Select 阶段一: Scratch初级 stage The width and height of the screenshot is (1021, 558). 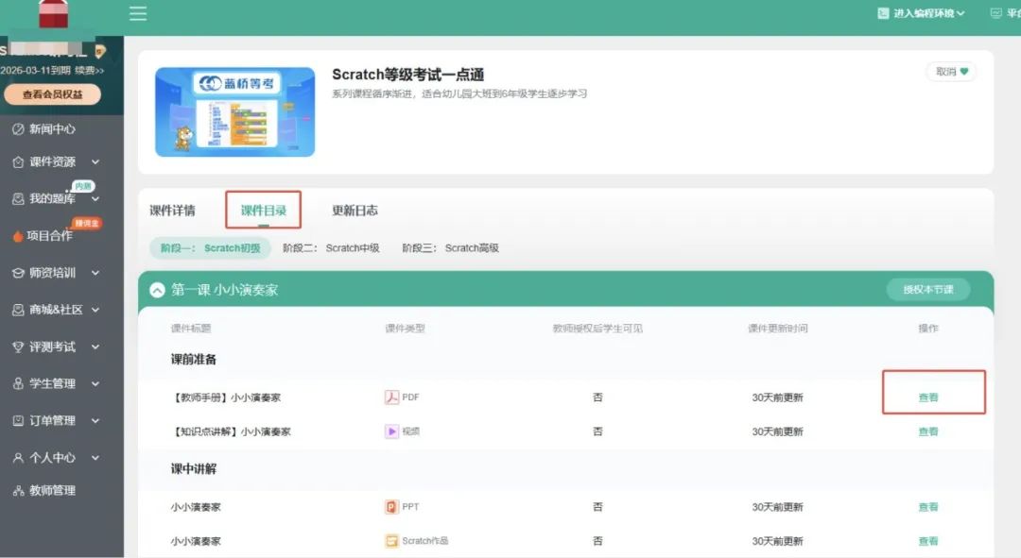tap(210, 247)
